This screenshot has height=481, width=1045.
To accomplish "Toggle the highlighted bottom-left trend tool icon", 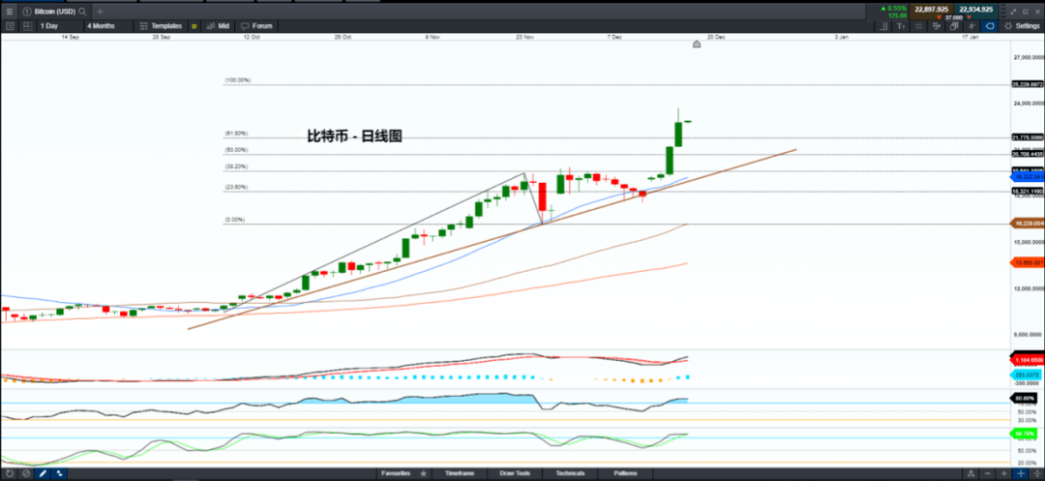I will [59, 473].
